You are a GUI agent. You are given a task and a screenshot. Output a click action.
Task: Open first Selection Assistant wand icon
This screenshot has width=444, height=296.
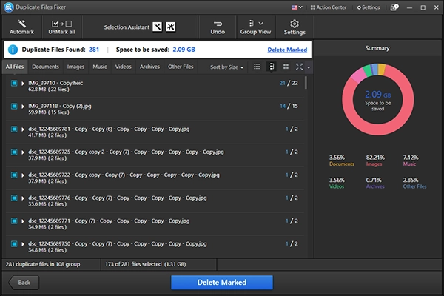(x=157, y=27)
